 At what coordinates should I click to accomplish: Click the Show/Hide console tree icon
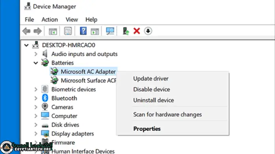pos(53,31)
